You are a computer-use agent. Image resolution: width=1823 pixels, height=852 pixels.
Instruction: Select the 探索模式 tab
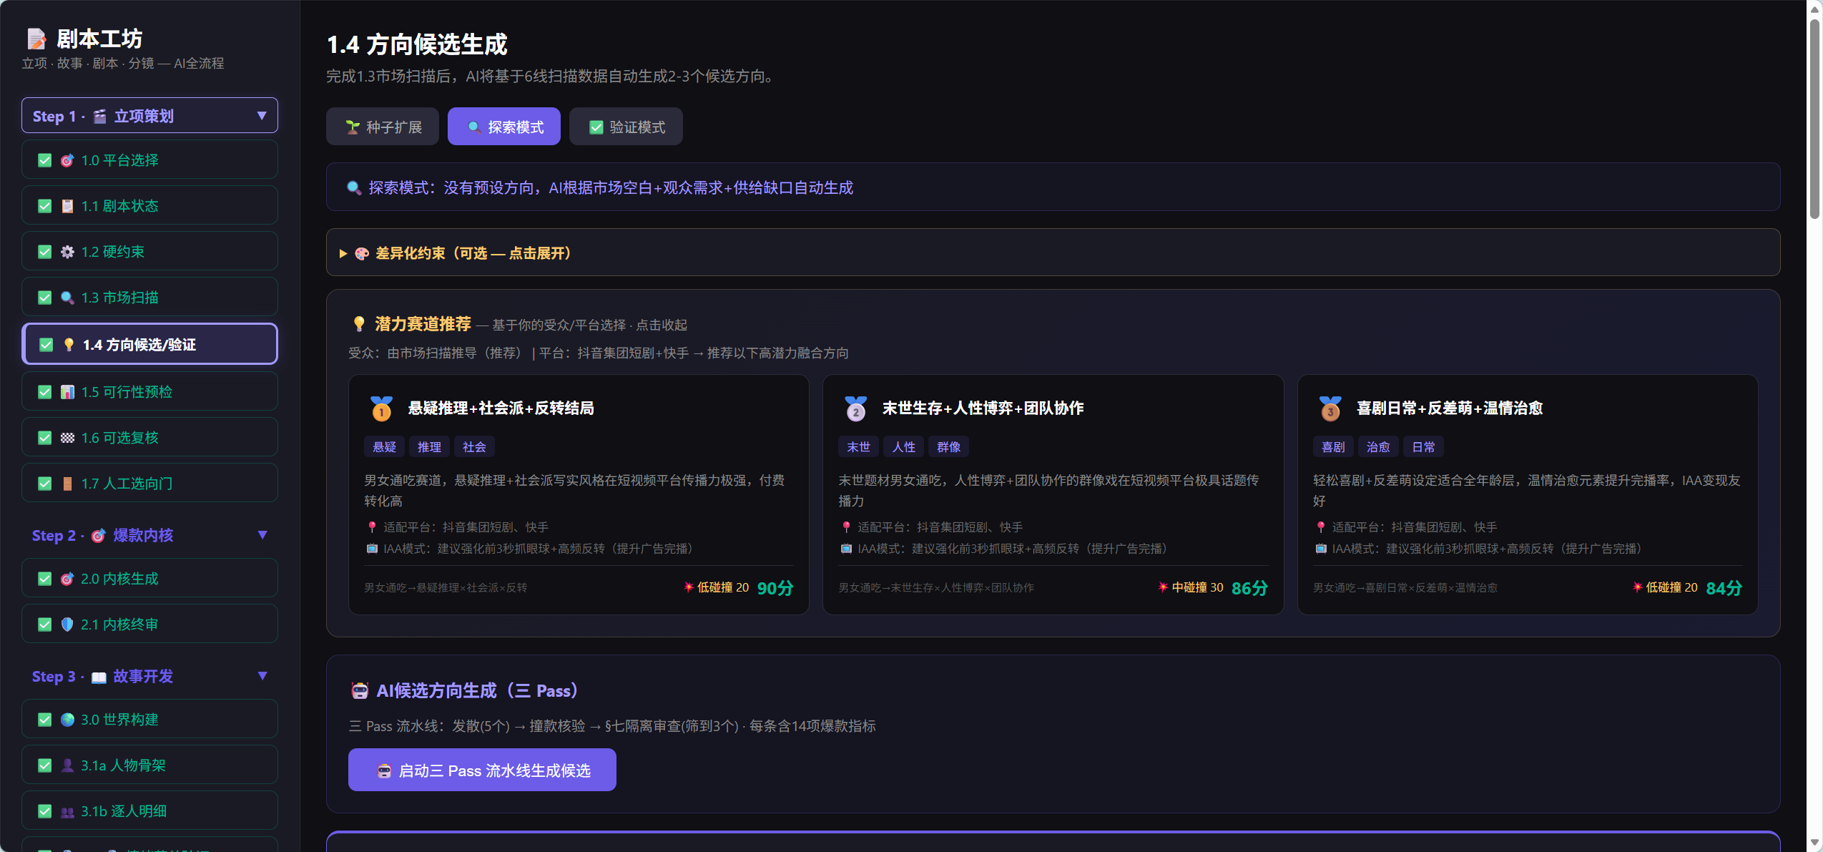click(504, 127)
